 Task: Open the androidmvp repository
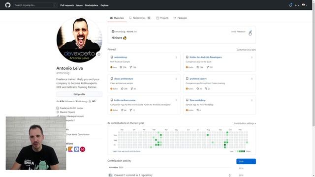[121, 57]
